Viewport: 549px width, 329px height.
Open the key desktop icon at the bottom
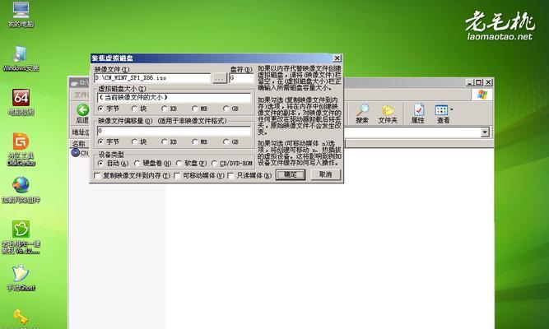point(21,317)
